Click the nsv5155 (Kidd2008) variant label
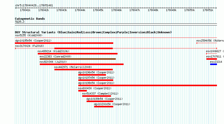The width and height of the screenshot is (224, 124). [29, 35]
